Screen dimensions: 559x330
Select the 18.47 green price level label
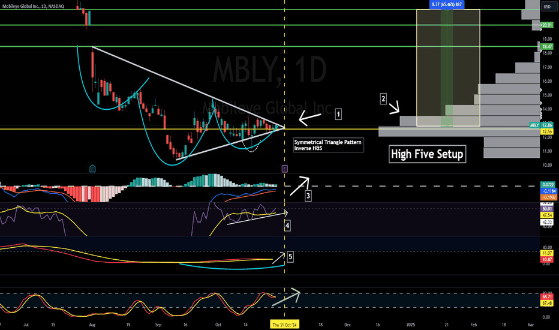[x=547, y=46]
